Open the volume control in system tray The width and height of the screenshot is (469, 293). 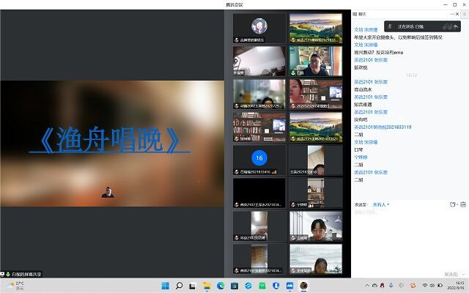tap(433, 285)
